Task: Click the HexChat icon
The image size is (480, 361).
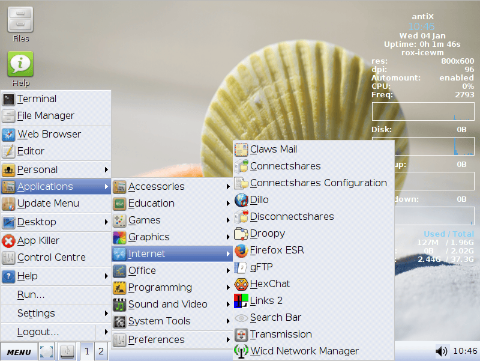Action: point(241,284)
